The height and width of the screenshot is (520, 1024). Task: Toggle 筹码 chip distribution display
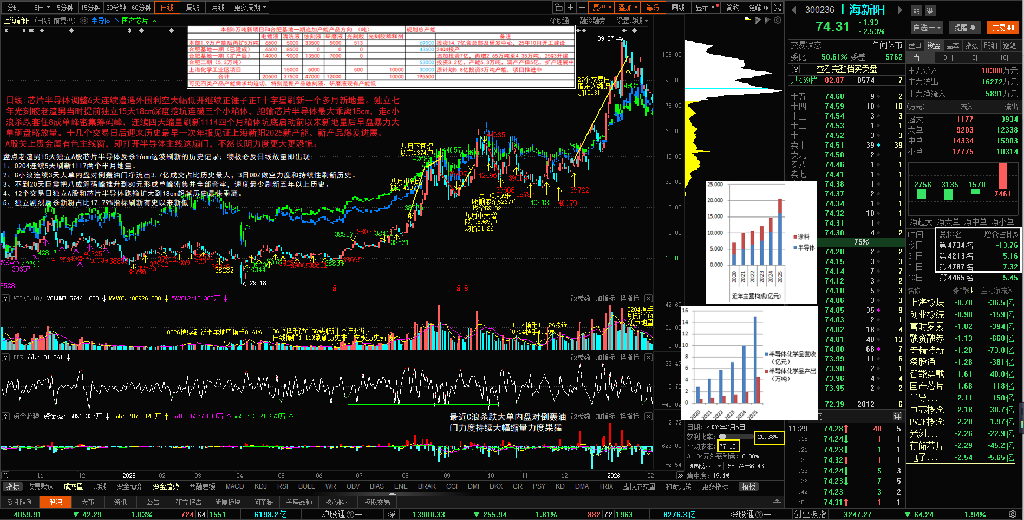coord(653,8)
